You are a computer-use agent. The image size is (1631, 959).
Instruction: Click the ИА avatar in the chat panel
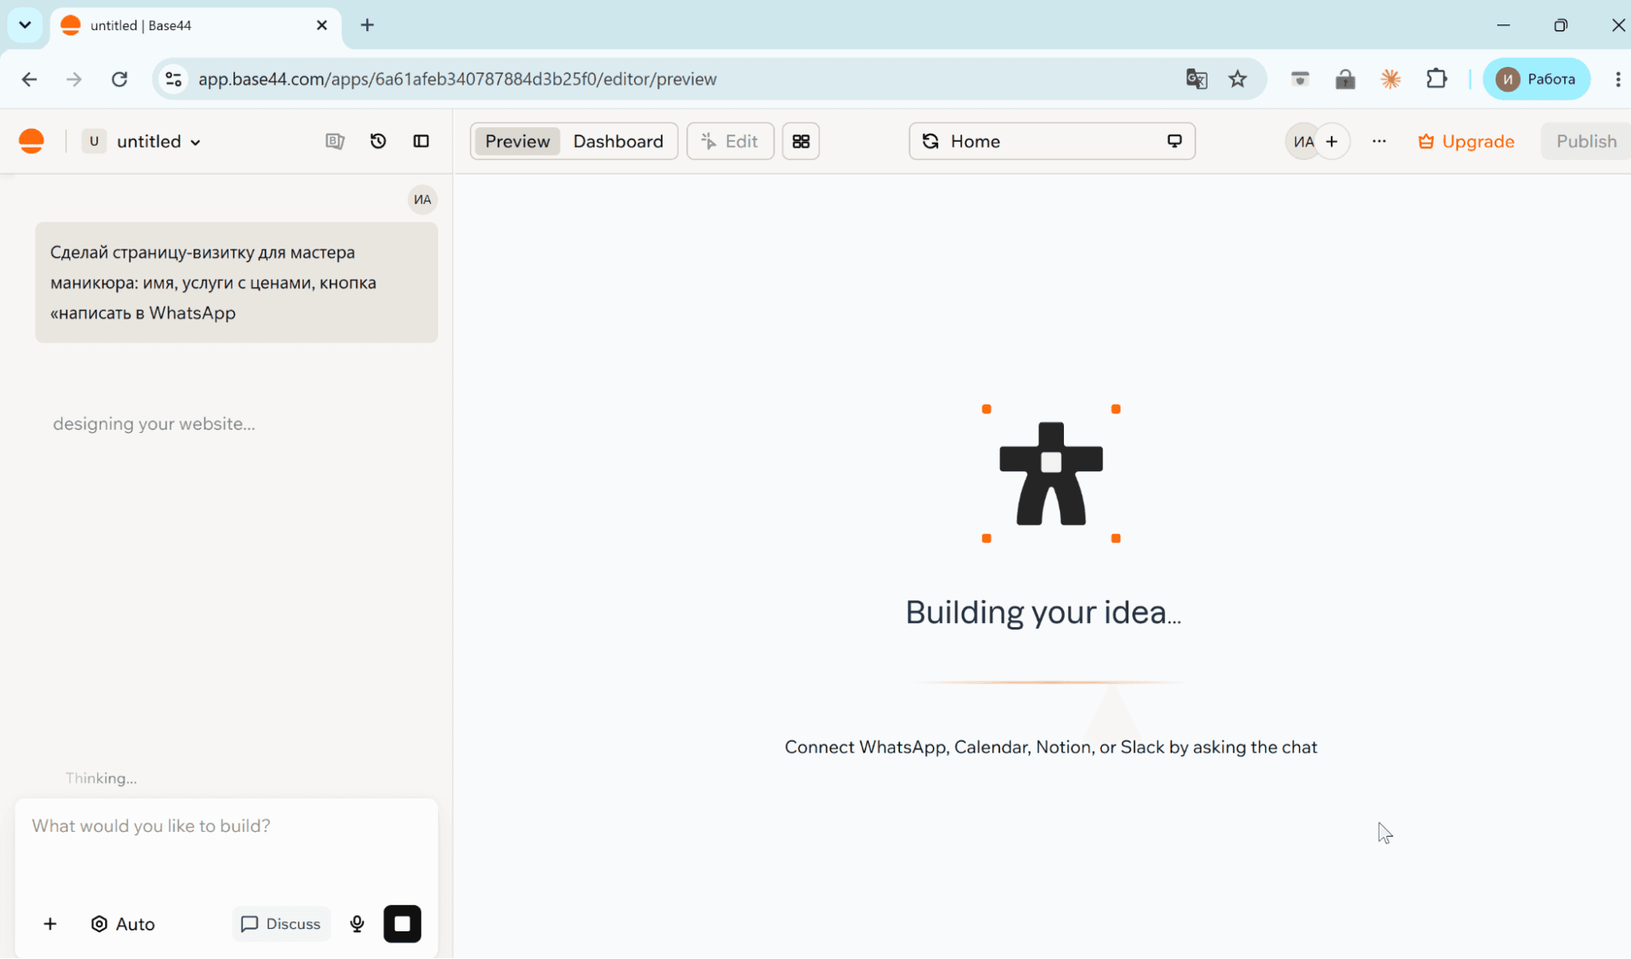[422, 200]
